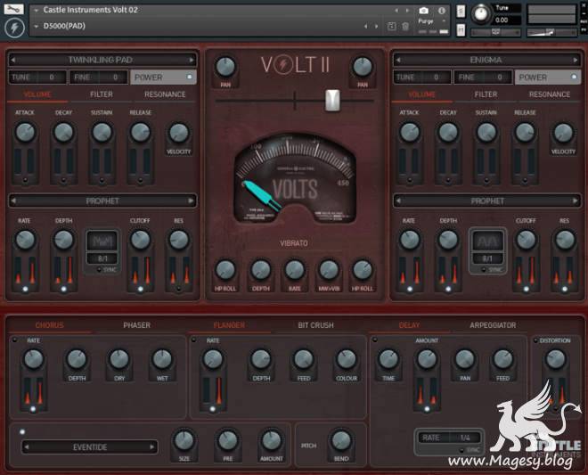Open the camera snapshot view icon
This screenshot has height=475, width=588.
424,11
